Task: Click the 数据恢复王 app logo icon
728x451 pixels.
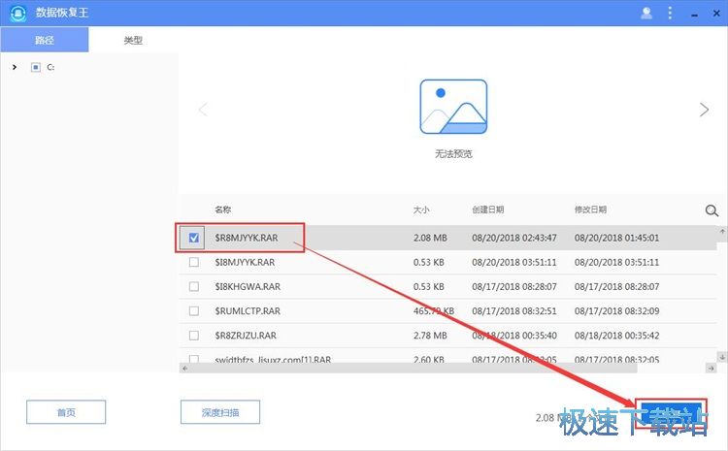Action: 18,13
